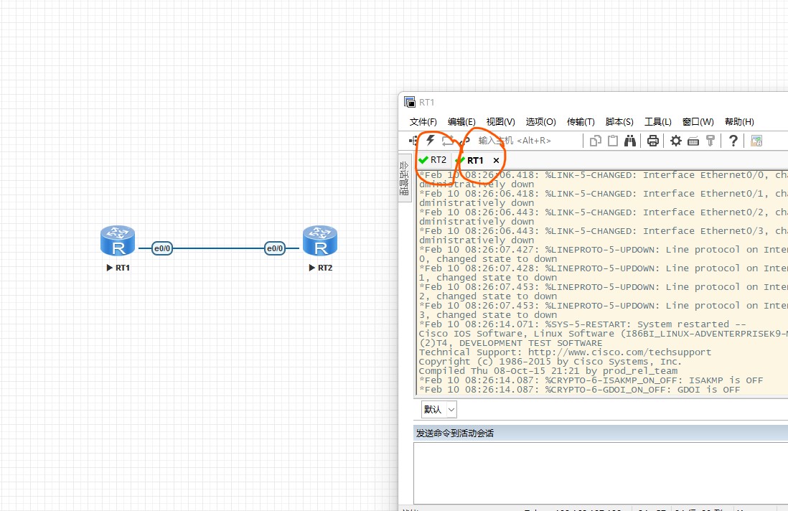Click the RT1 text label under router

click(123, 268)
